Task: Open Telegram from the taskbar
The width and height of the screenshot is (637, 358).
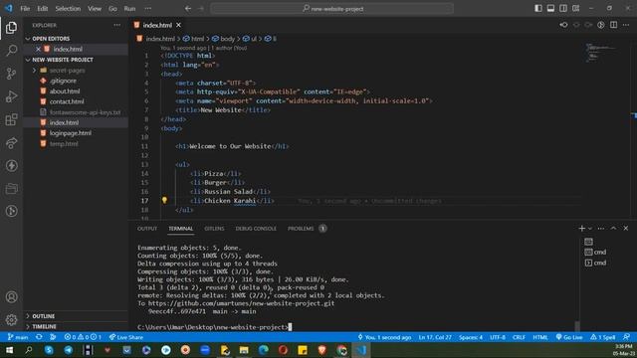Action: [69, 350]
